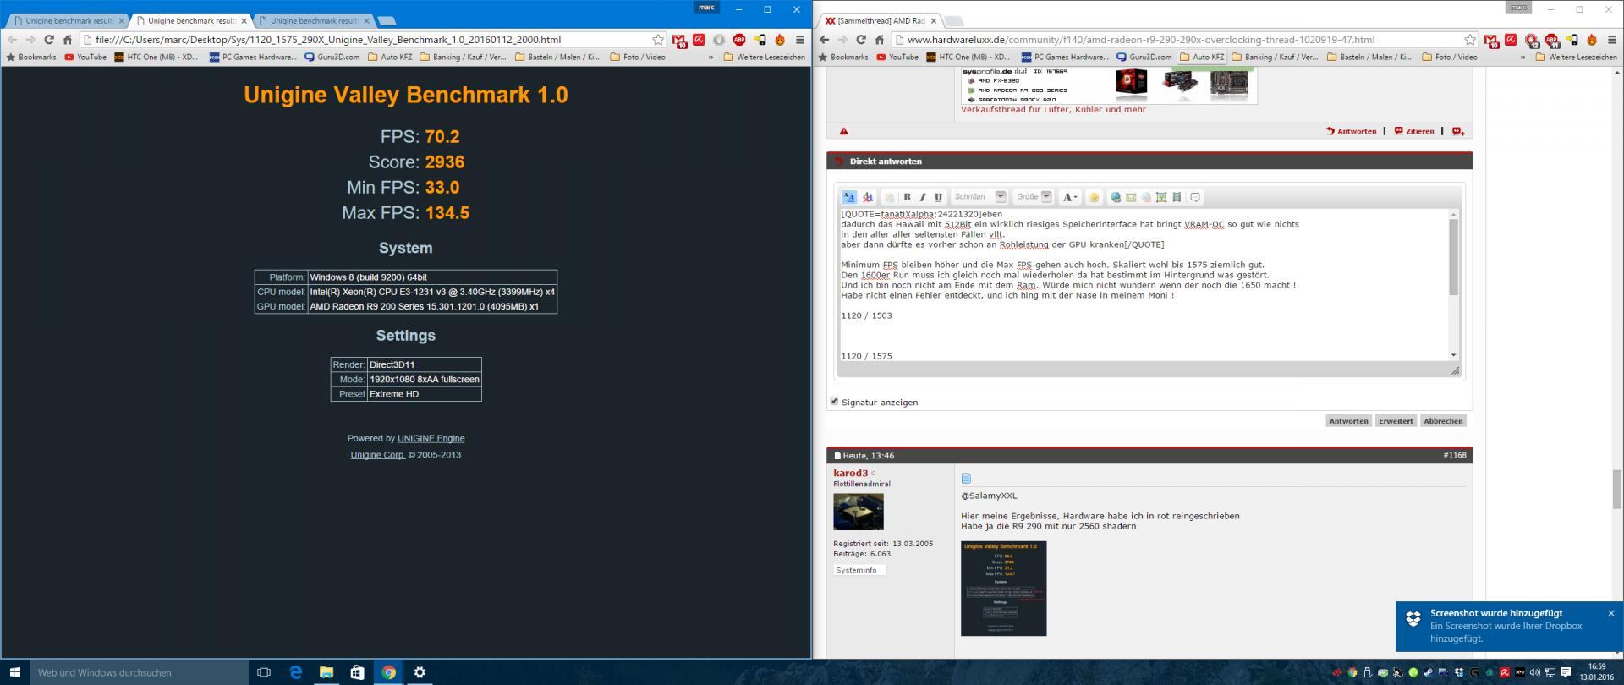Open the Auto KFZ bookmark folder in right window

click(x=1202, y=58)
